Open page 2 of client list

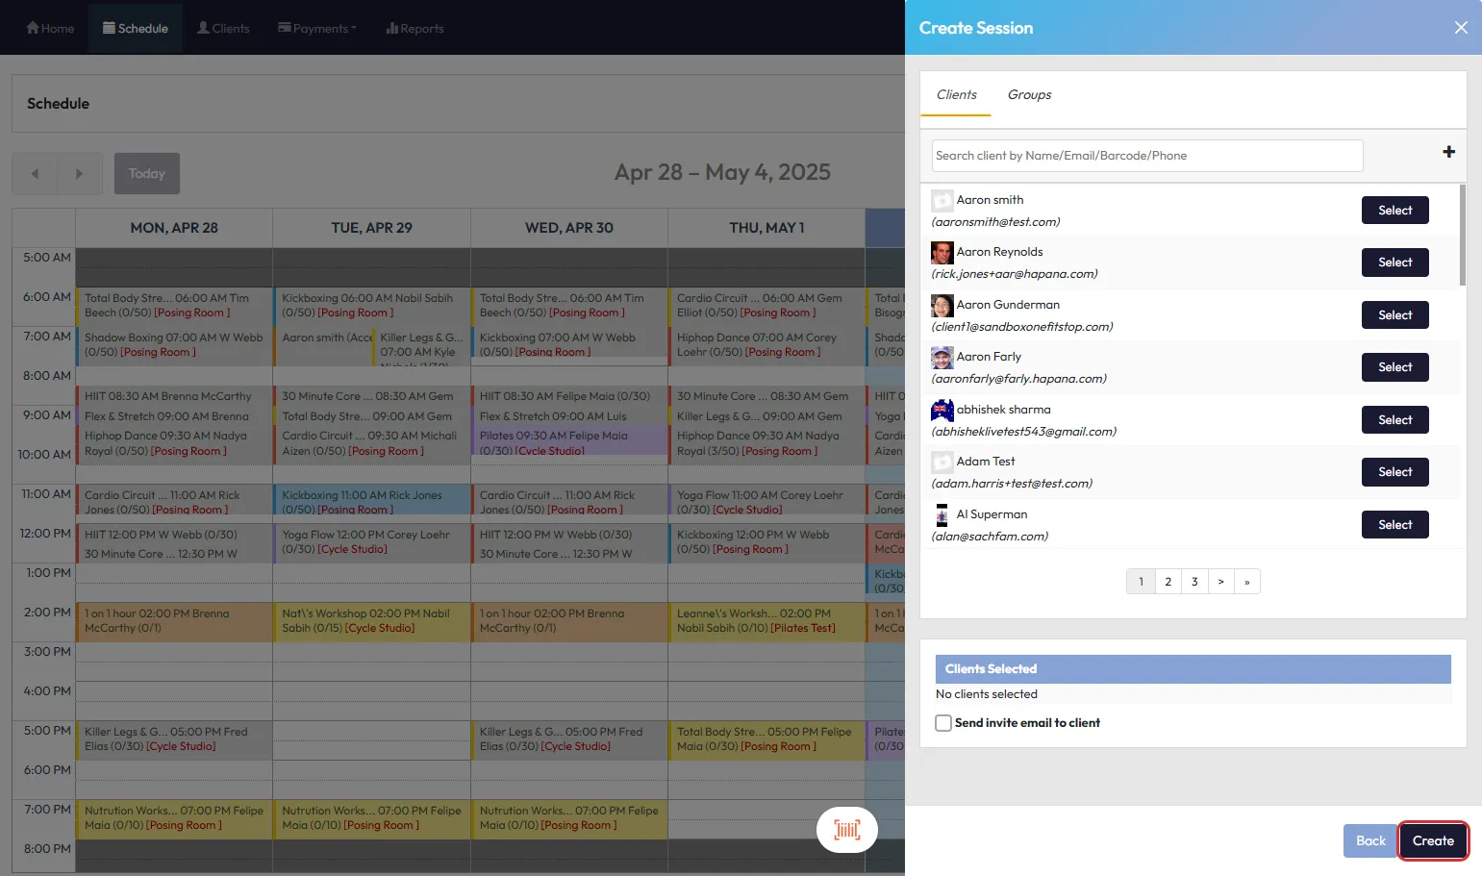point(1168,582)
